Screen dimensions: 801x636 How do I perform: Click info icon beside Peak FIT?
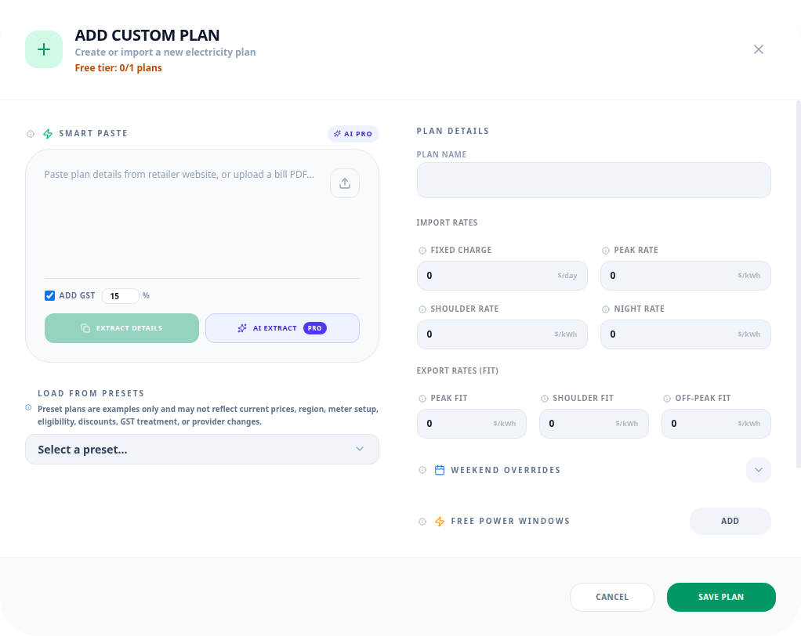[x=422, y=399]
